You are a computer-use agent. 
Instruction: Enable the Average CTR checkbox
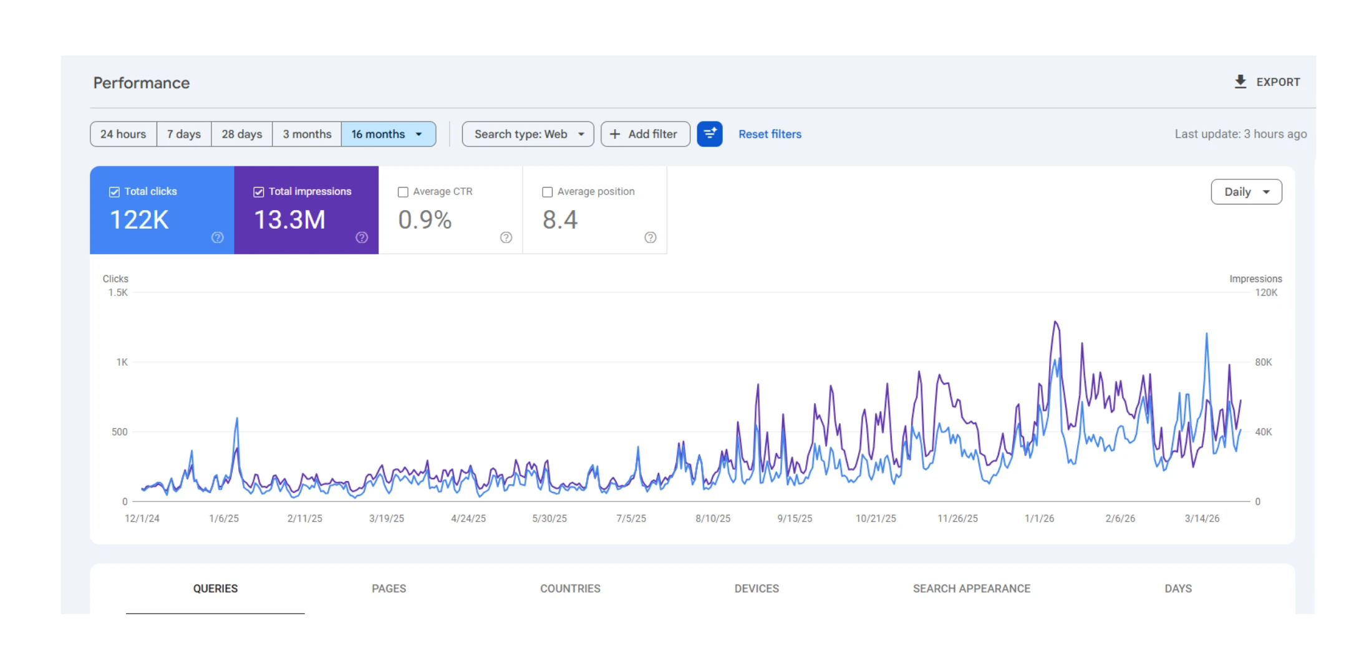403,192
